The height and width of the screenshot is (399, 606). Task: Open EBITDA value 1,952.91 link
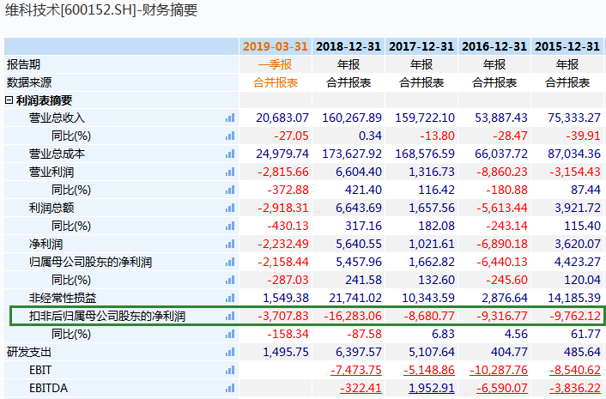(x=431, y=388)
